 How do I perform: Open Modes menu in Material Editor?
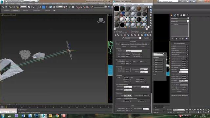pos(116,4)
